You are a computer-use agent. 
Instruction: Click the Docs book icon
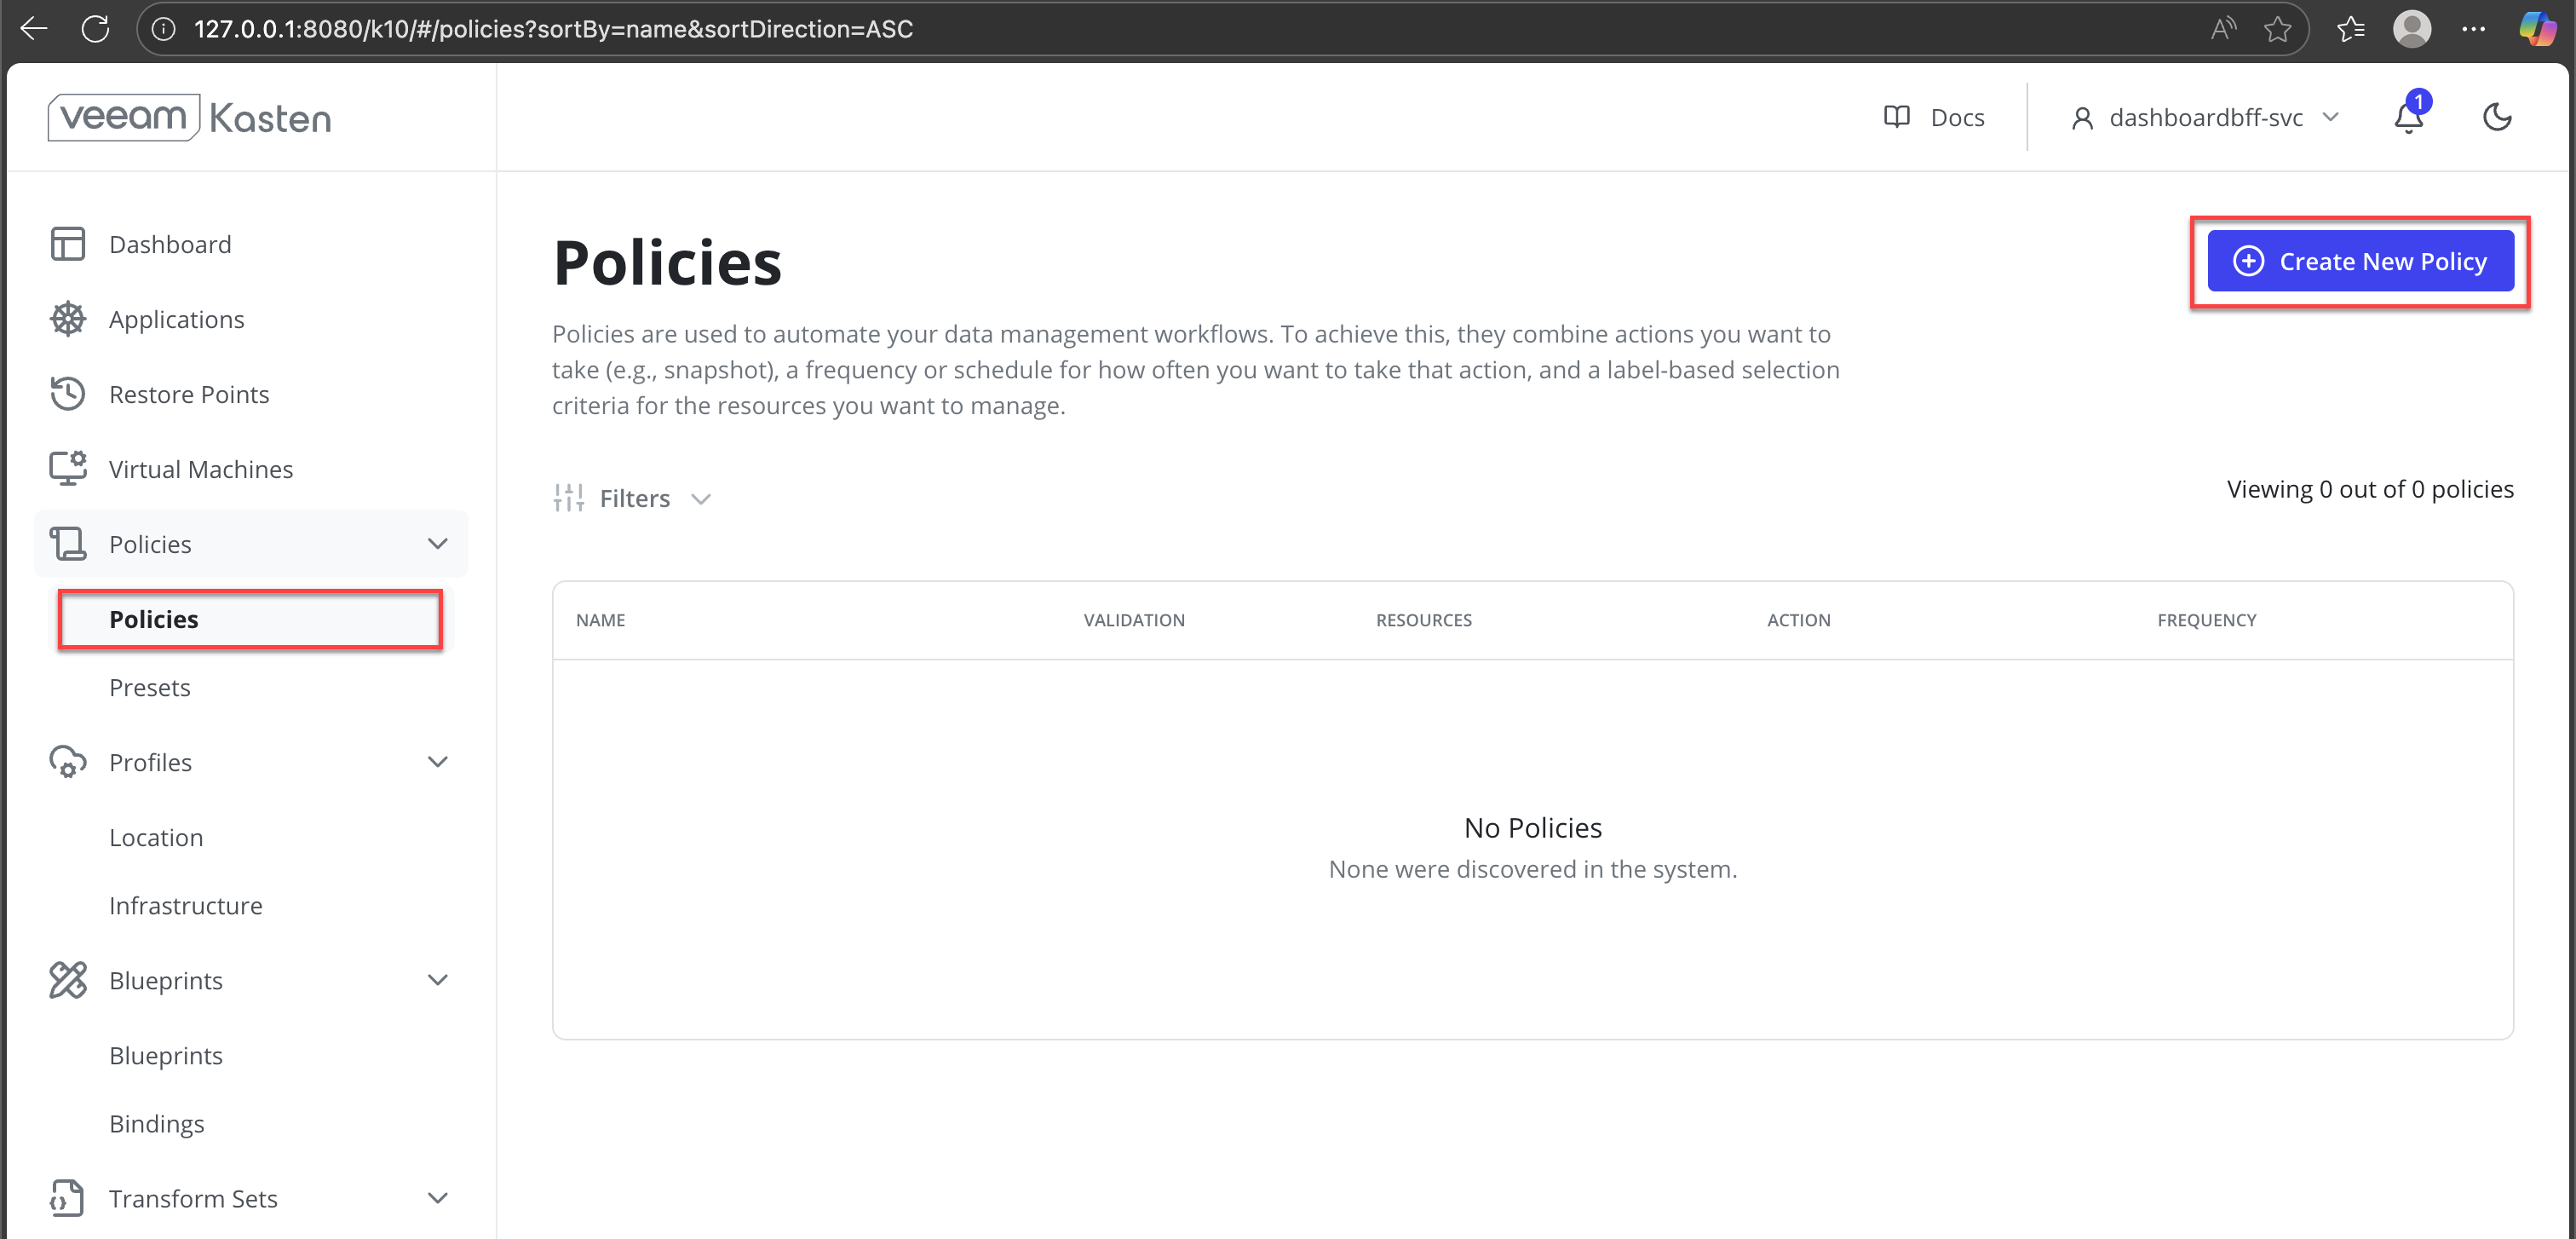[1896, 117]
